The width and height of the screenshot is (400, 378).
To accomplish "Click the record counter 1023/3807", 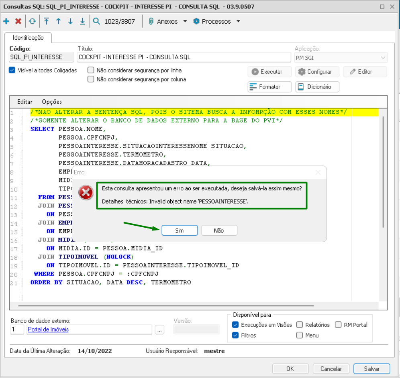I will point(120,21).
